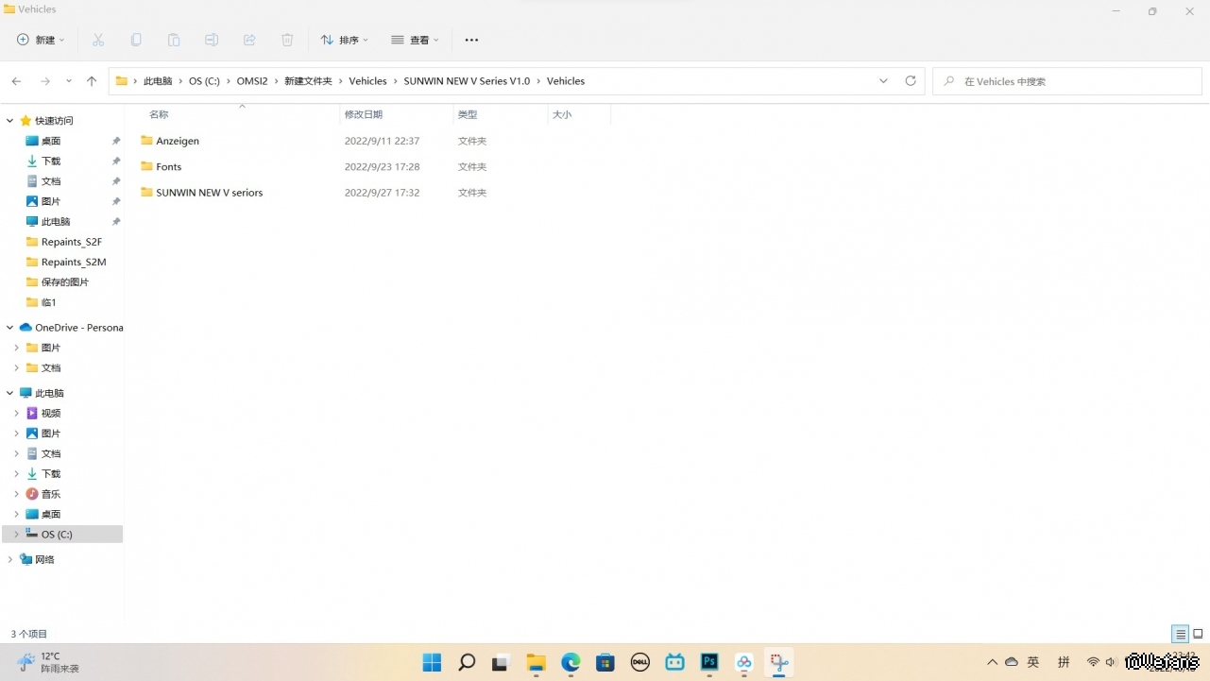The height and width of the screenshot is (681, 1210).
Task: Open Repaints_S2F in the sidebar
Action: pyautogui.click(x=71, y=242)
